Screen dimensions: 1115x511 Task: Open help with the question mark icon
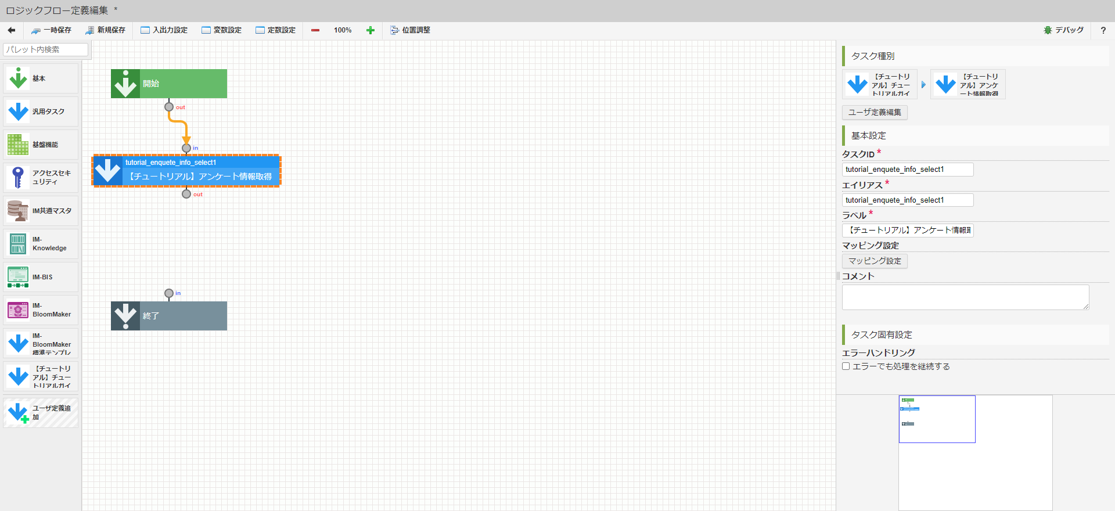(1103, 30)
